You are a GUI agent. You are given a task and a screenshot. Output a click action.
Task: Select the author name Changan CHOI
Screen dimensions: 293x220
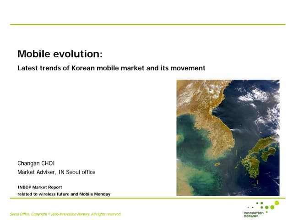(x=36, y=163)
